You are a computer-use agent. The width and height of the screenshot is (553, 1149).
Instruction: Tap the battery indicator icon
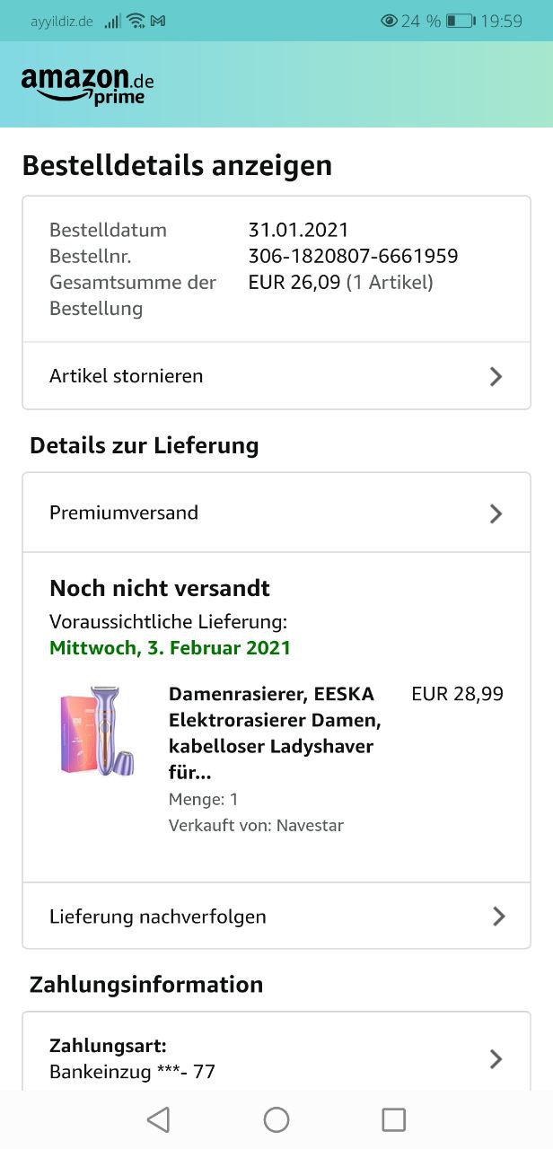click(461, 21)
